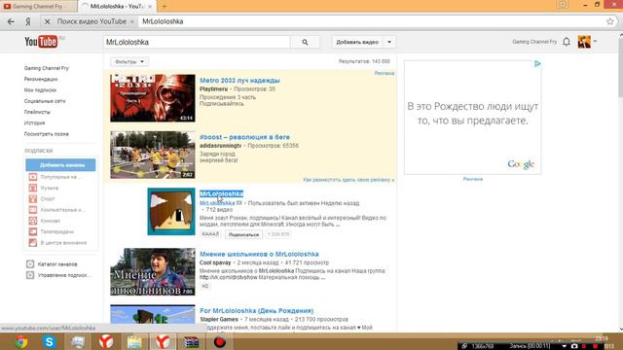Open Посмотреть позже in the sidebar
The image size is (623, 350).
click(47, 134)
